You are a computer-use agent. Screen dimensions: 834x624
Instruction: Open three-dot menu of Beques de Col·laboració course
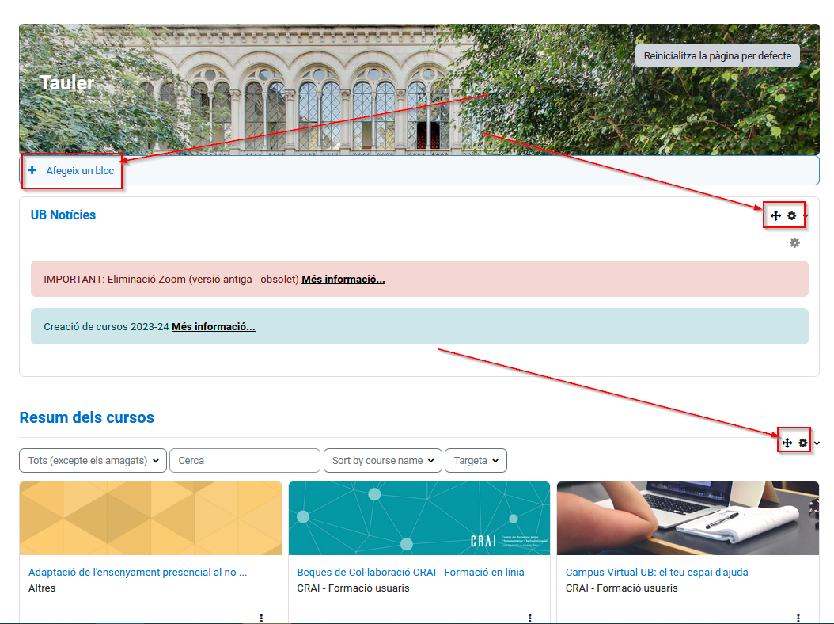point(529,618)
